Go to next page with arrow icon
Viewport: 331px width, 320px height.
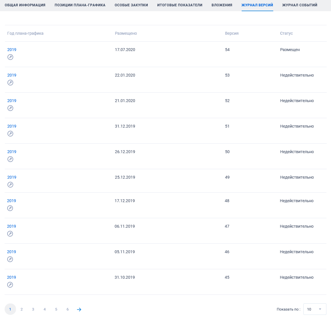pos(79,309)
